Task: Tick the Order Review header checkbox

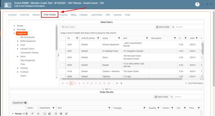Action: coord(22,108)
